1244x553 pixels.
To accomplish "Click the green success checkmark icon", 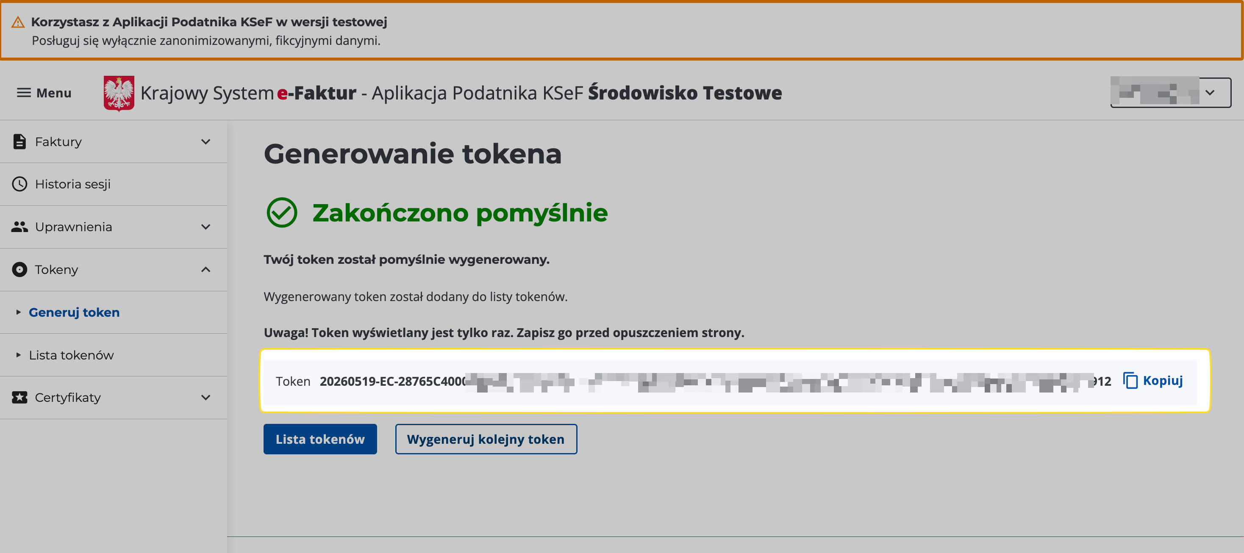I will click(x=281, y=212).
